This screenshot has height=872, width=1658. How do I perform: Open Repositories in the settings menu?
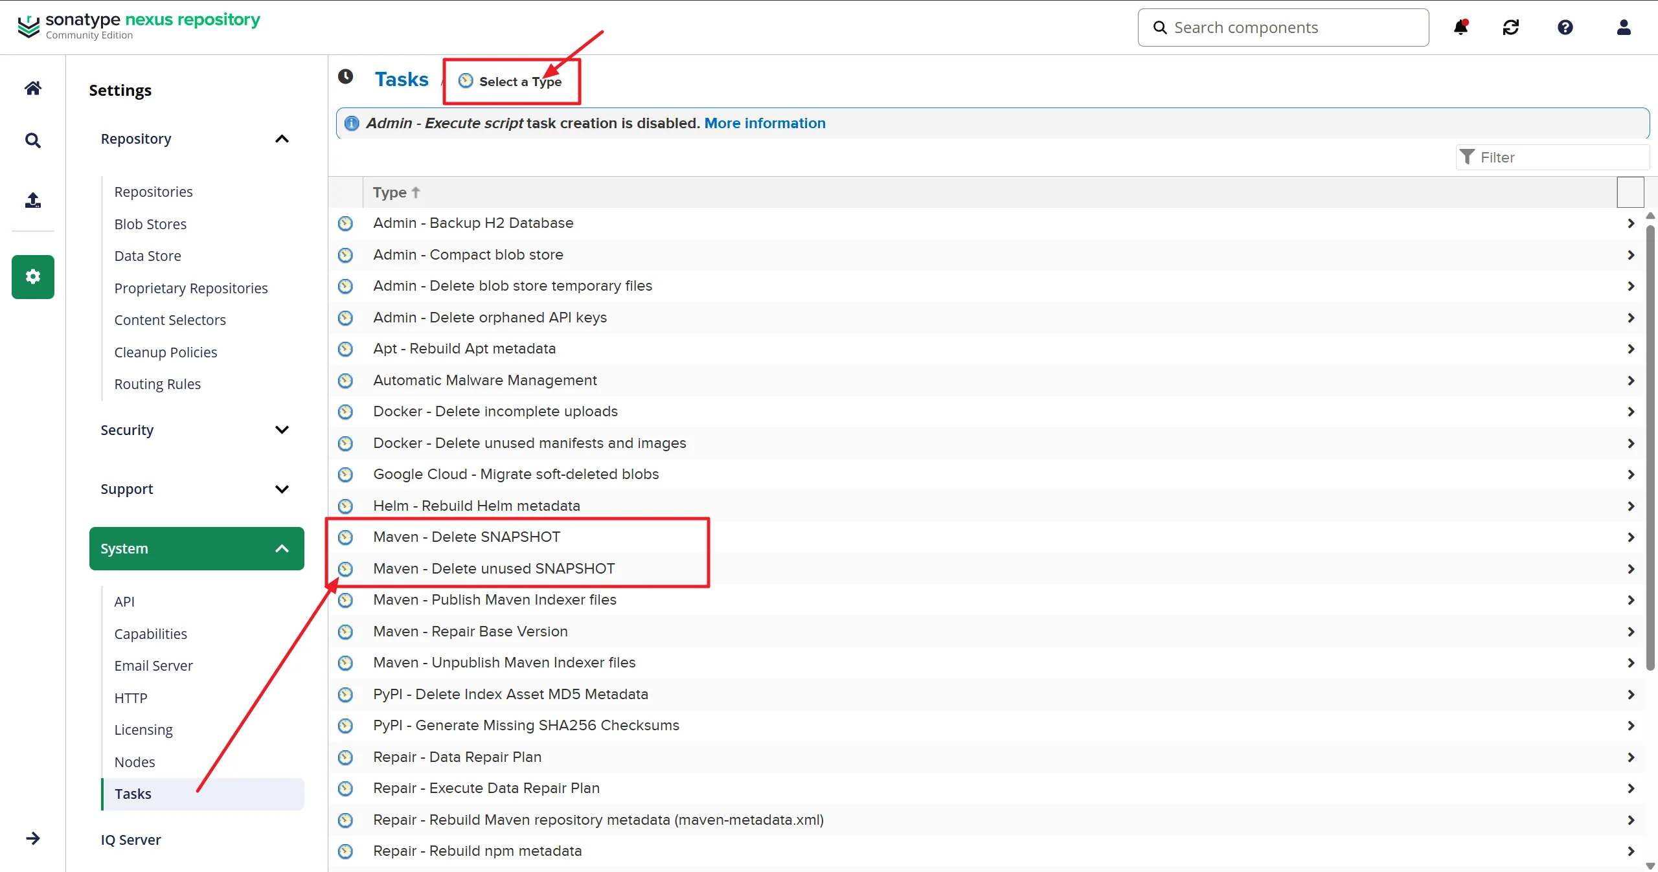[153, 192]
